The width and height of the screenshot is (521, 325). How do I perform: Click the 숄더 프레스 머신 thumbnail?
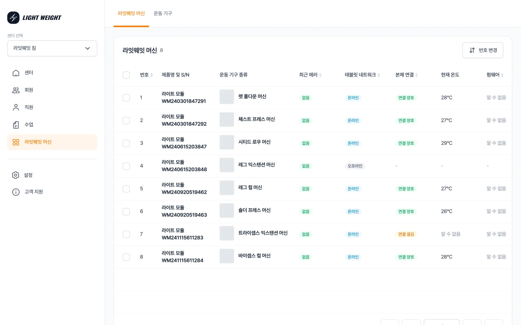click(x=227, y=211)
